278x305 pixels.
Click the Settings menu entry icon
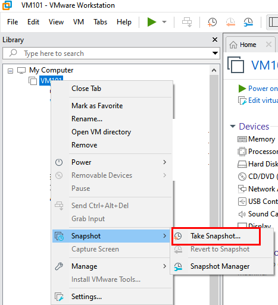[x=59, y=297]
